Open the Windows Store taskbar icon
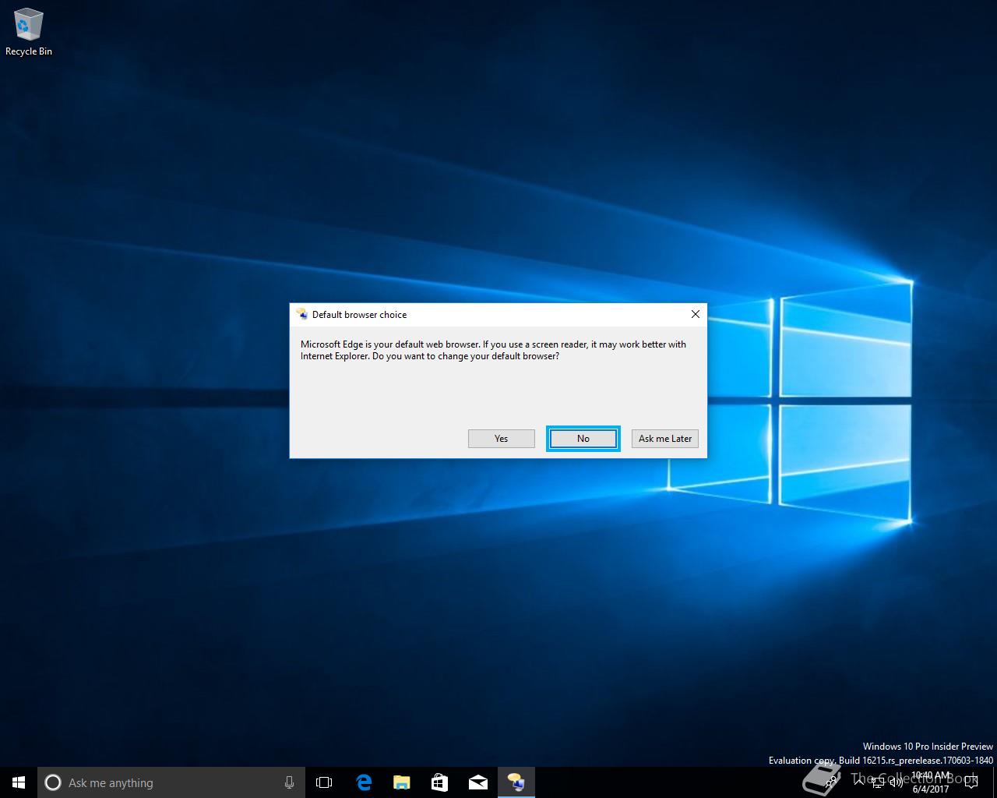The height and width of the screenshot is (798, 997). tap(439, 782)
